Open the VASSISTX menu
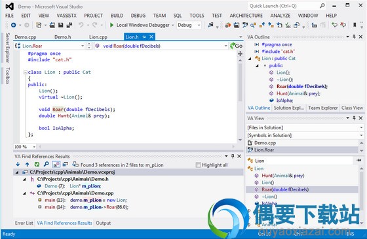The width and height of the screenshot is (367, 239). click(x=66, y=16)
